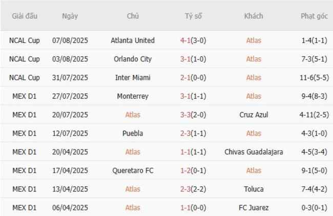333x216 pixels.
Task: Open the 4-1 score for Atlanta United match
Action: coord(184,40)
